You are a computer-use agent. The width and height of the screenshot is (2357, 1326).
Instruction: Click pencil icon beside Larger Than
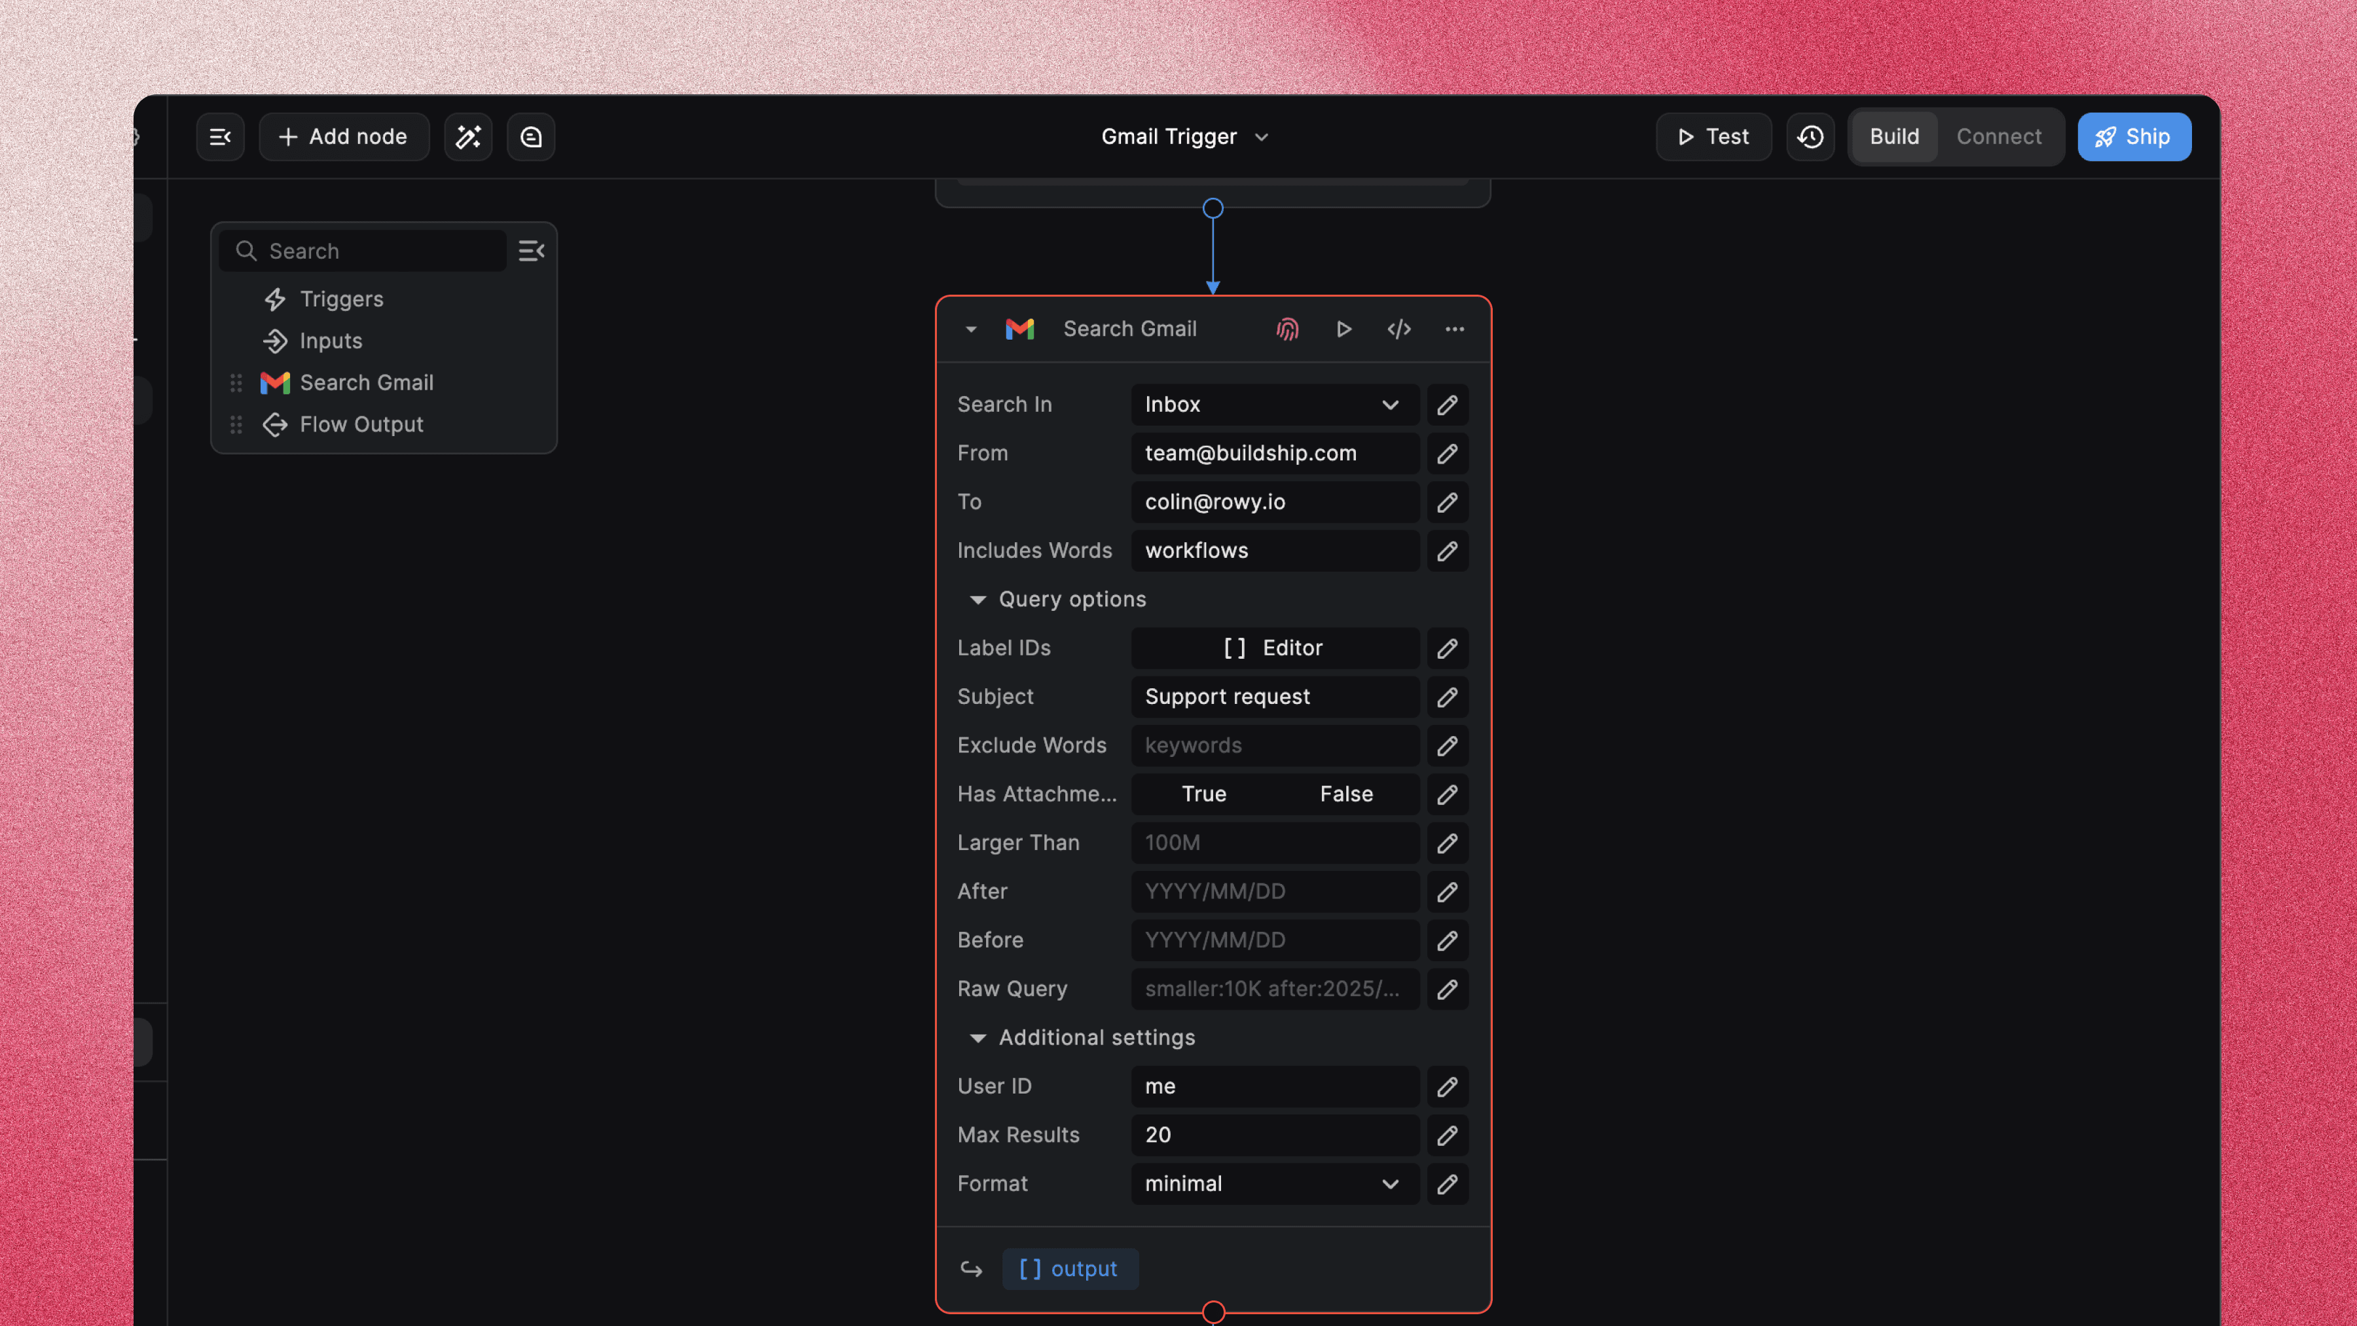[x=1448, y=843]
